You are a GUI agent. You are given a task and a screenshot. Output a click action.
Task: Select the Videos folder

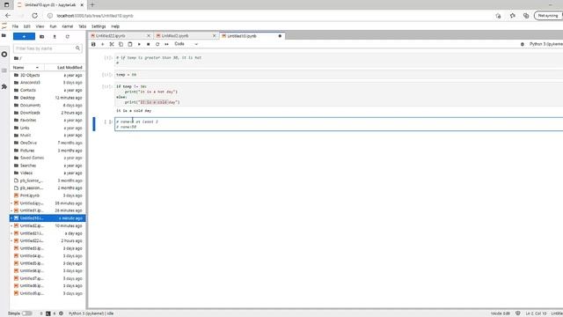tap(48, 173)
